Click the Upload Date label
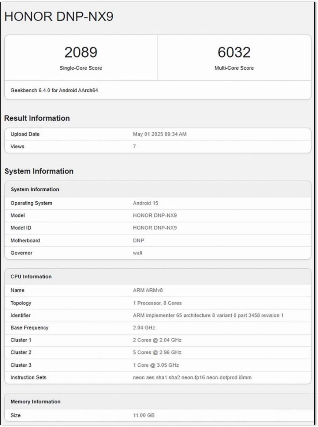The height and width of the screenshot is (427, 318). (x=25, y=134)
